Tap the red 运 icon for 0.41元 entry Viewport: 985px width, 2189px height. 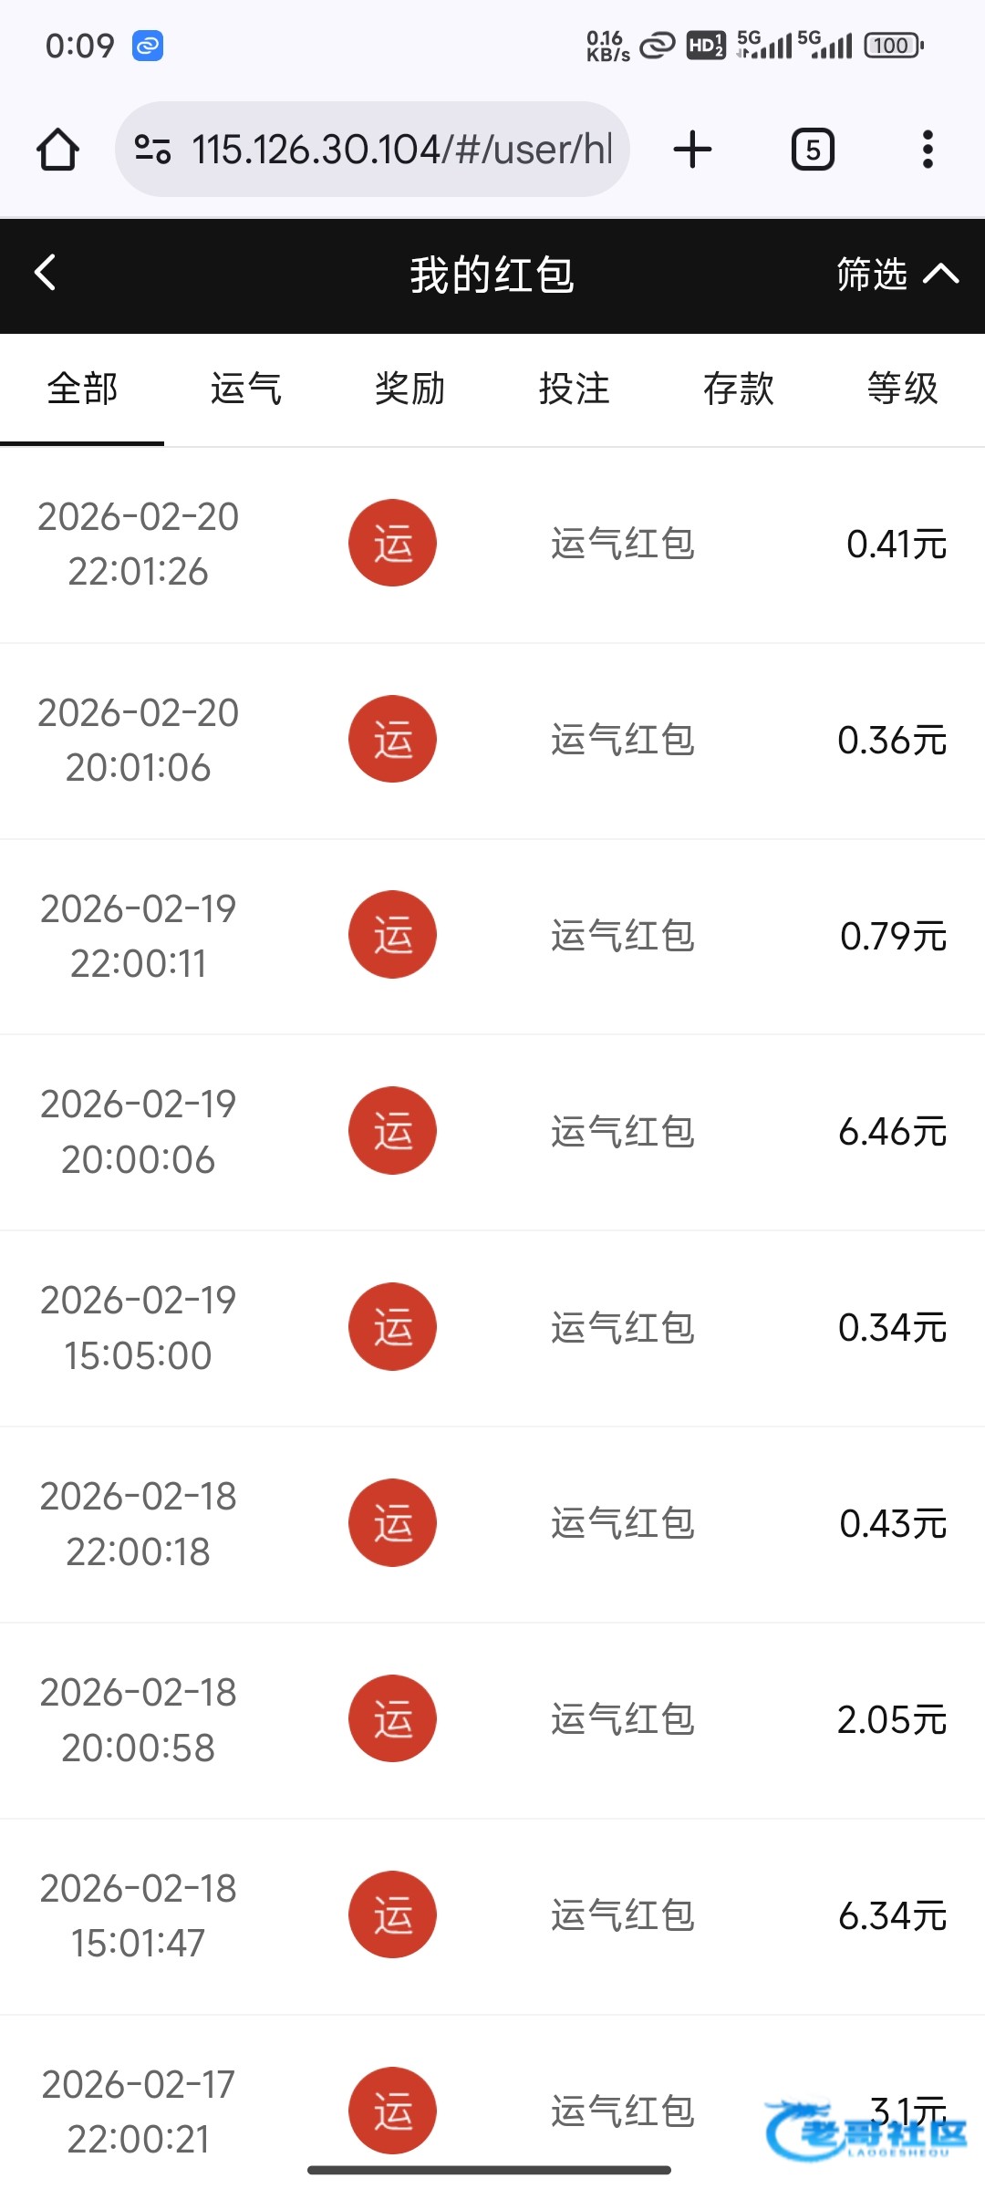coord(392,544)
